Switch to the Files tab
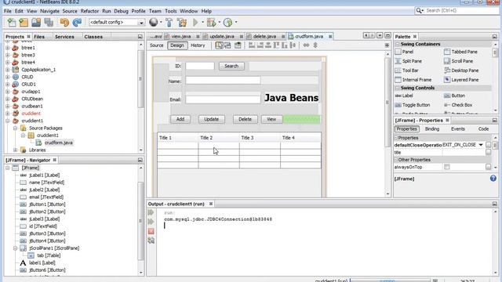The image size is (502, 282). click(39, 37)
